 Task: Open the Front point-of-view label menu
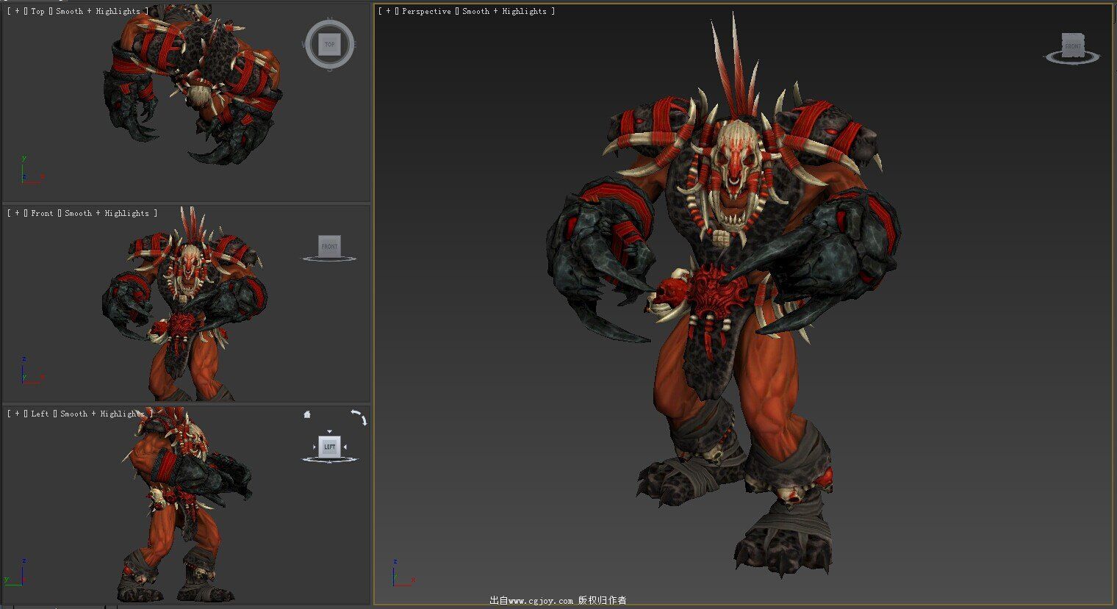click(x=42, y=213)
